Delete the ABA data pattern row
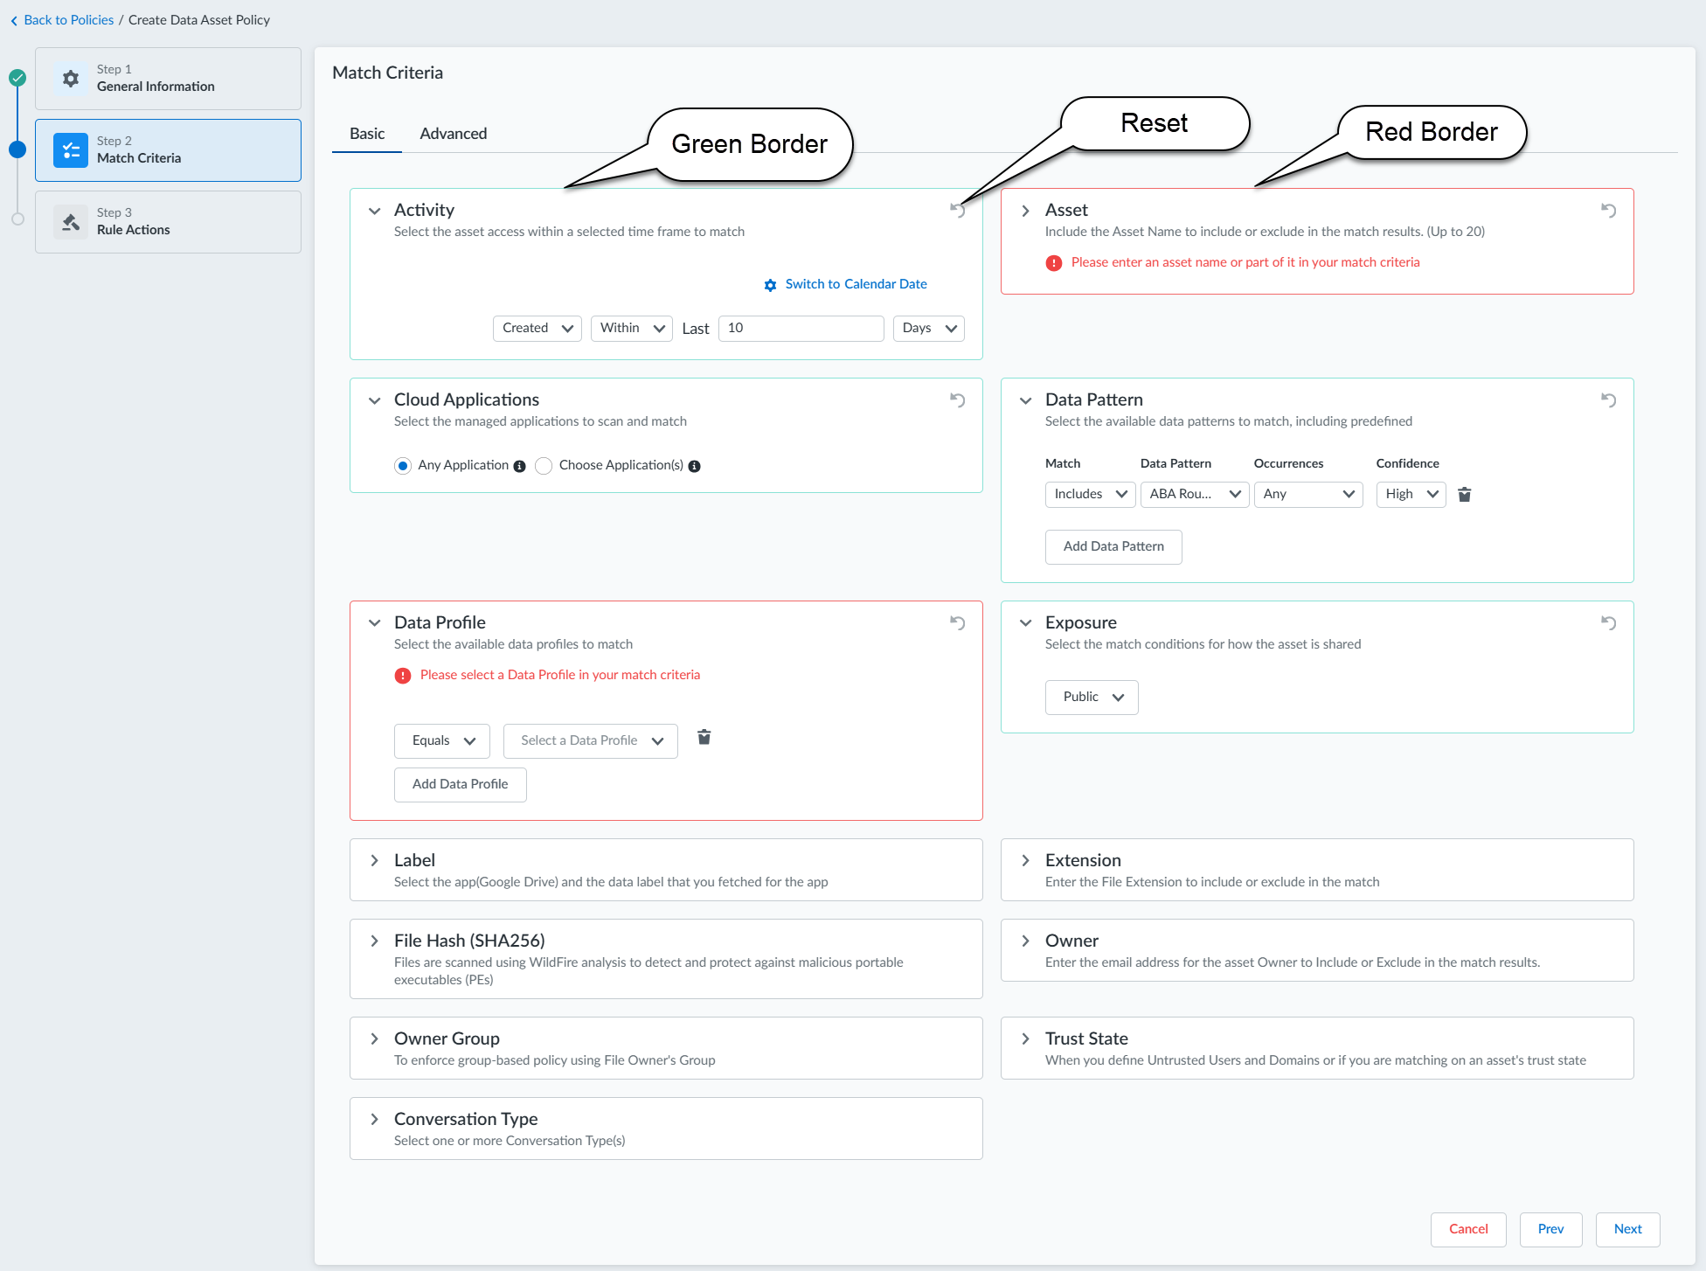This screenshot has height=1271, width=1706. coord(1465,494)
